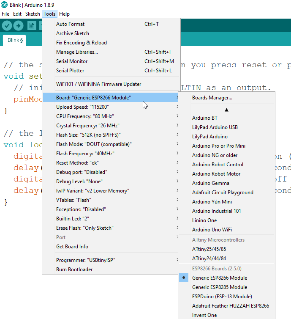Expand the Board submenu entry
This screenshot has width=291, height=319.
point(111,98)
